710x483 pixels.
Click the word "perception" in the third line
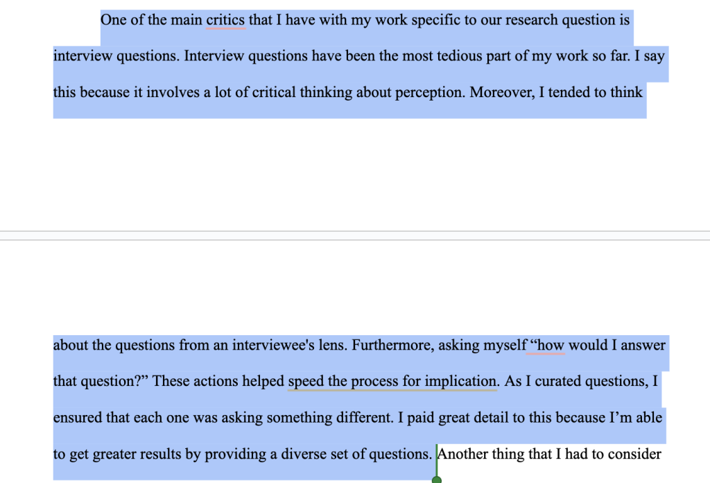(x=429, y=92)
